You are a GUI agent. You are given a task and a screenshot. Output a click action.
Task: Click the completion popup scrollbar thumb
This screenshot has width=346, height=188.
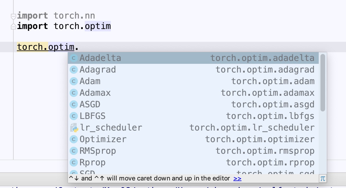tap(322, 83)
